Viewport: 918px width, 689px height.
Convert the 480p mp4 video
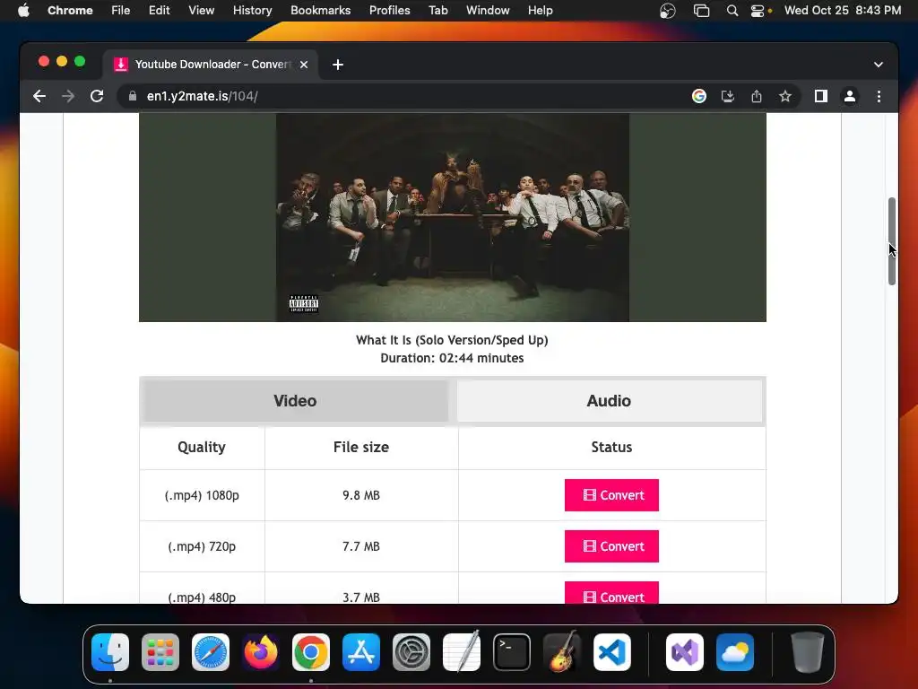[611, 592]
